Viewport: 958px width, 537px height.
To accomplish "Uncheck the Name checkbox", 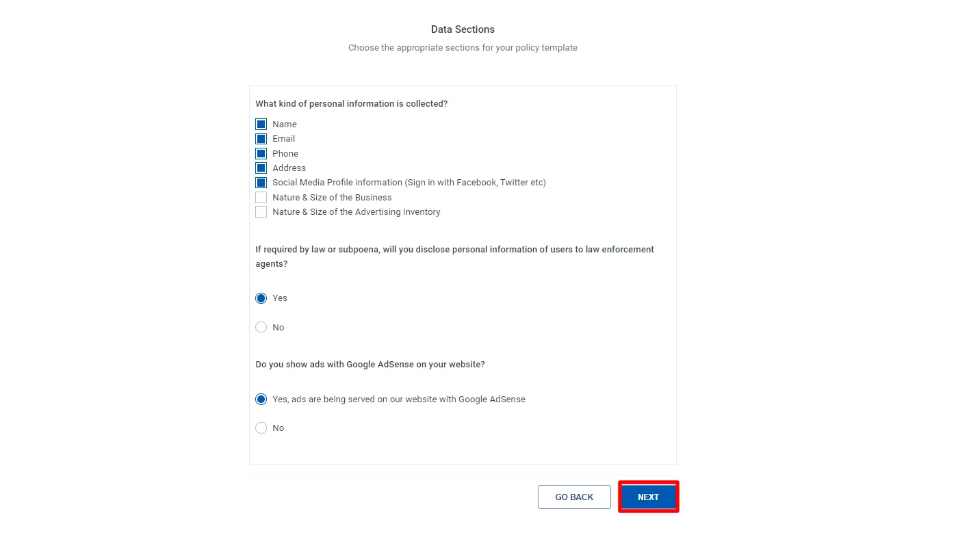I will pos(261,124).
